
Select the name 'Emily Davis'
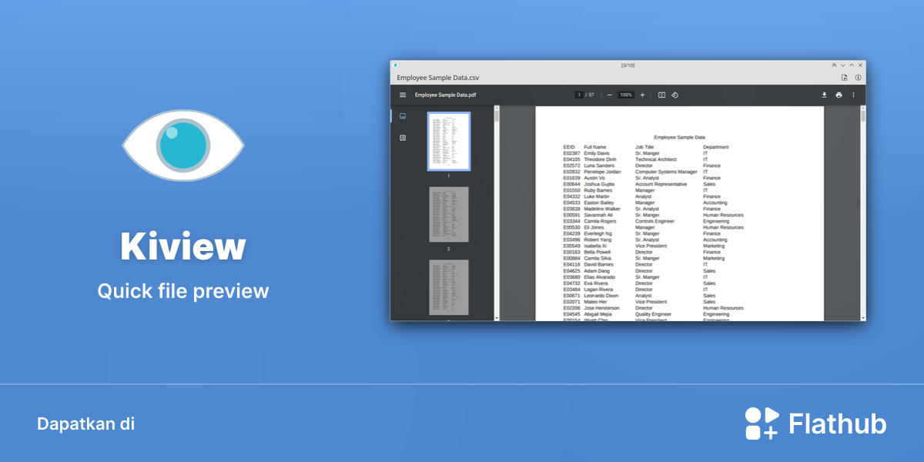(x=596, y=153)
